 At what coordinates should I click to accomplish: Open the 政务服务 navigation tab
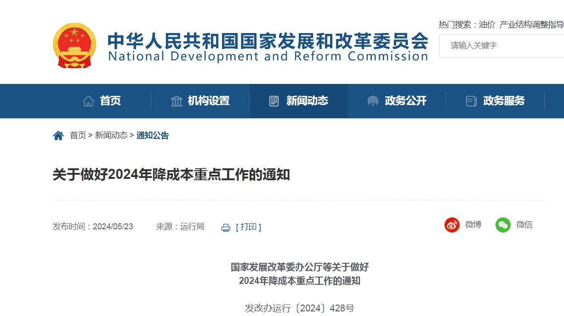pyautogui.click(x=496, y=101)
